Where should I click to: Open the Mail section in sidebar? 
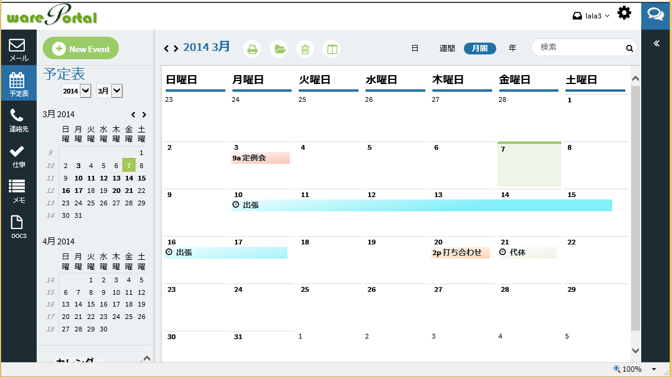(18, 50)
